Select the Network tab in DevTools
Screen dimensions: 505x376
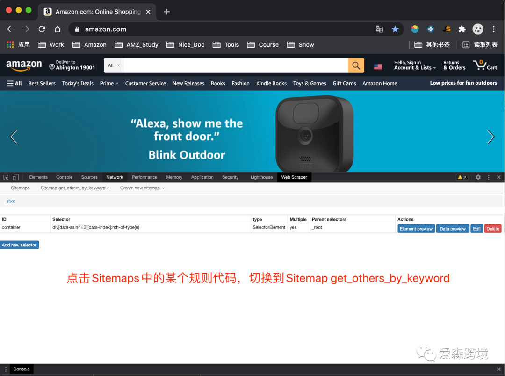(114, 177)
